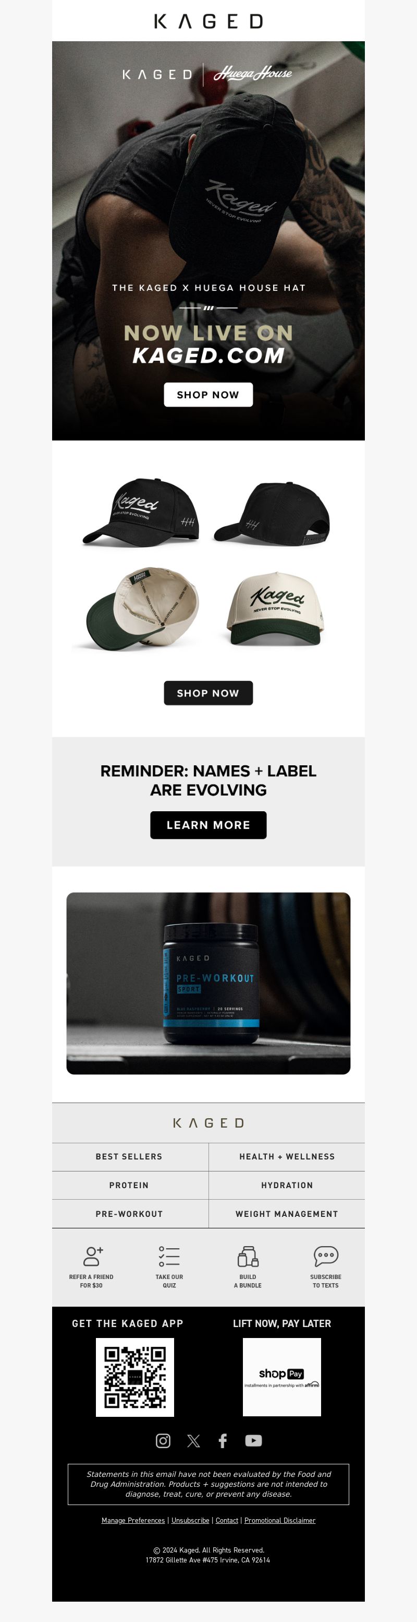Screen dimensions: 417x1622
Task: Click the Unsubscribe link
Action: pyautogui.click(x=190, y=1520)
